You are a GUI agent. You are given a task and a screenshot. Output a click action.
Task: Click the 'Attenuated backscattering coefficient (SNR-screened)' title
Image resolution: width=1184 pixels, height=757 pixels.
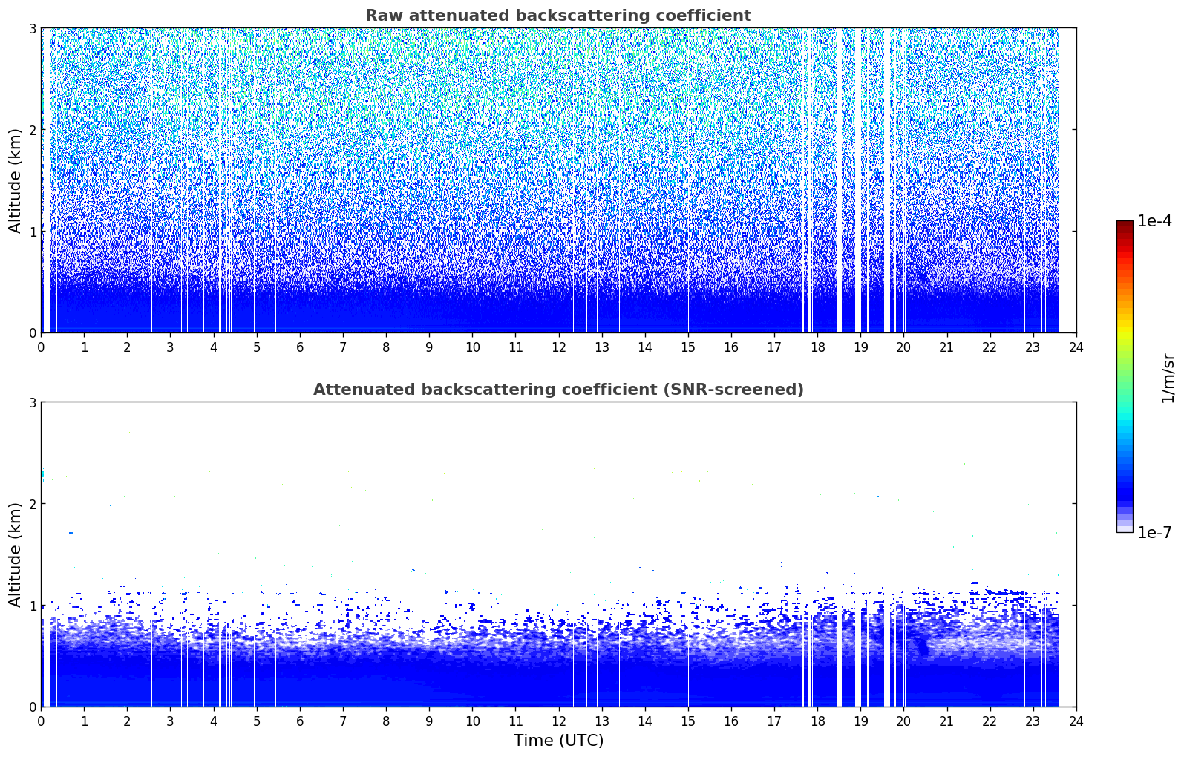pos(558,390)
